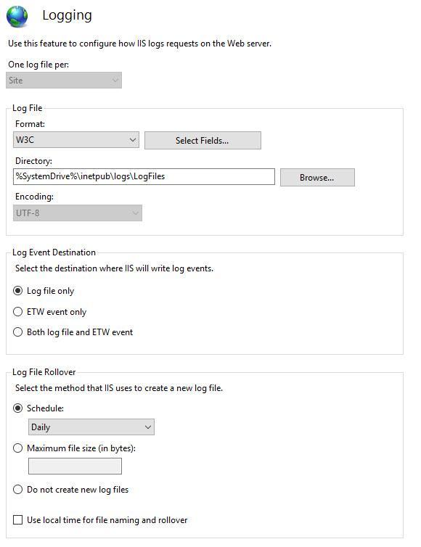Open the One log file per Site dropdown
This screenshot has height=547, width=421.
pos(64,81)
